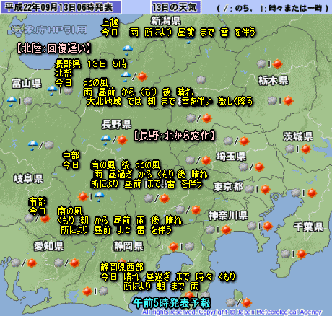Click the 静岡県 prefecture label
This screenshot has height=316, width=332.
coord(128,247)
